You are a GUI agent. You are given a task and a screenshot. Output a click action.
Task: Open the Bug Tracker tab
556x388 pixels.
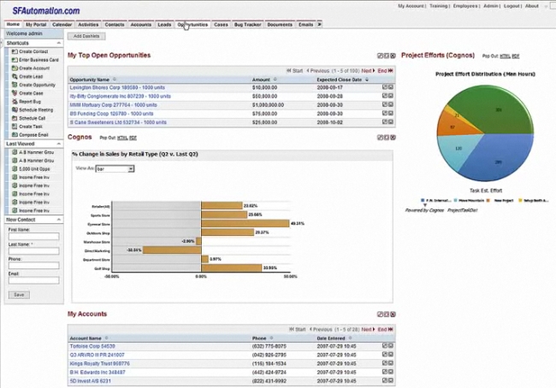(x=247, y=25)
